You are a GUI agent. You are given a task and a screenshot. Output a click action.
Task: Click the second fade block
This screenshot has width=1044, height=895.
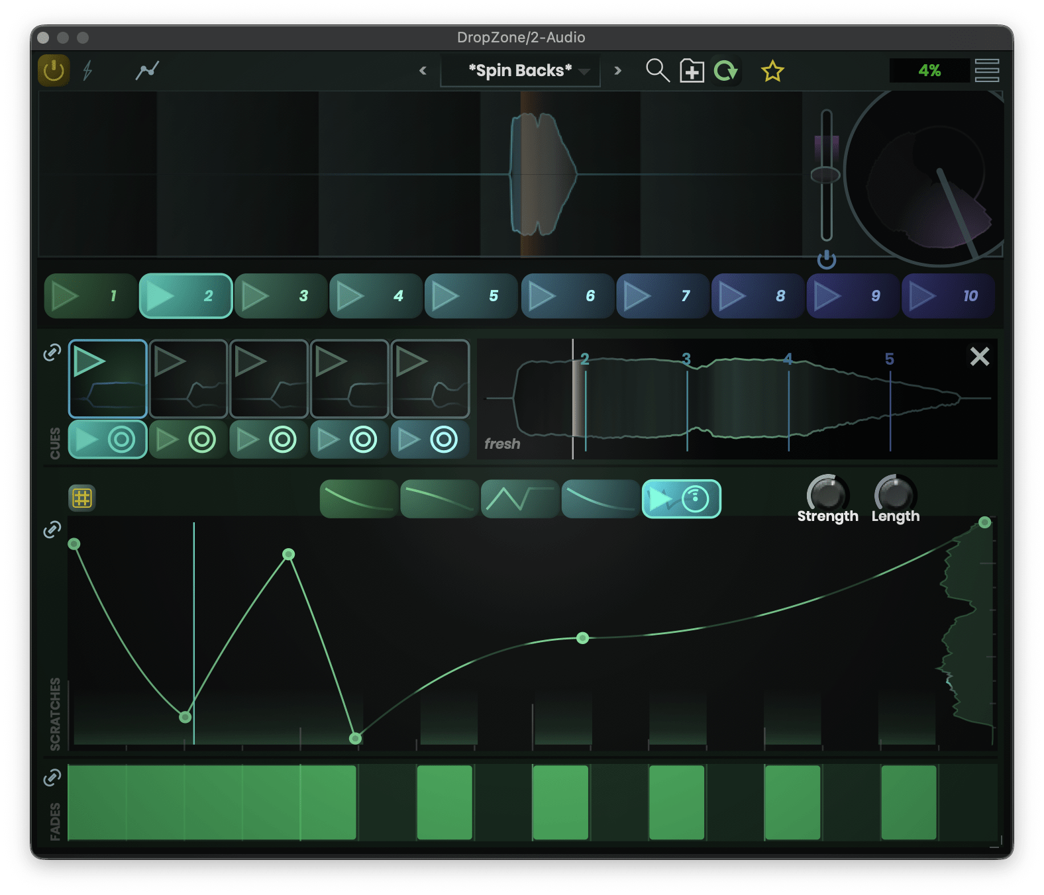[444, 802]
